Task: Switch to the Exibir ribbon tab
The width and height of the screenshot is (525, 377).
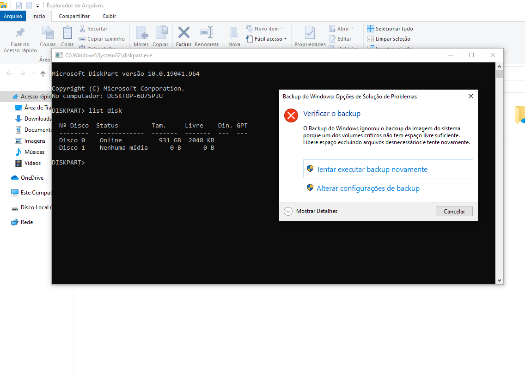Action: (x=110, y=16)
